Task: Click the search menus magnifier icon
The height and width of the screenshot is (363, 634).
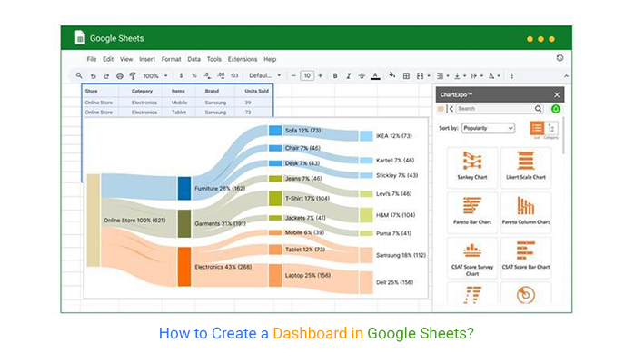Action: point(79,75)
